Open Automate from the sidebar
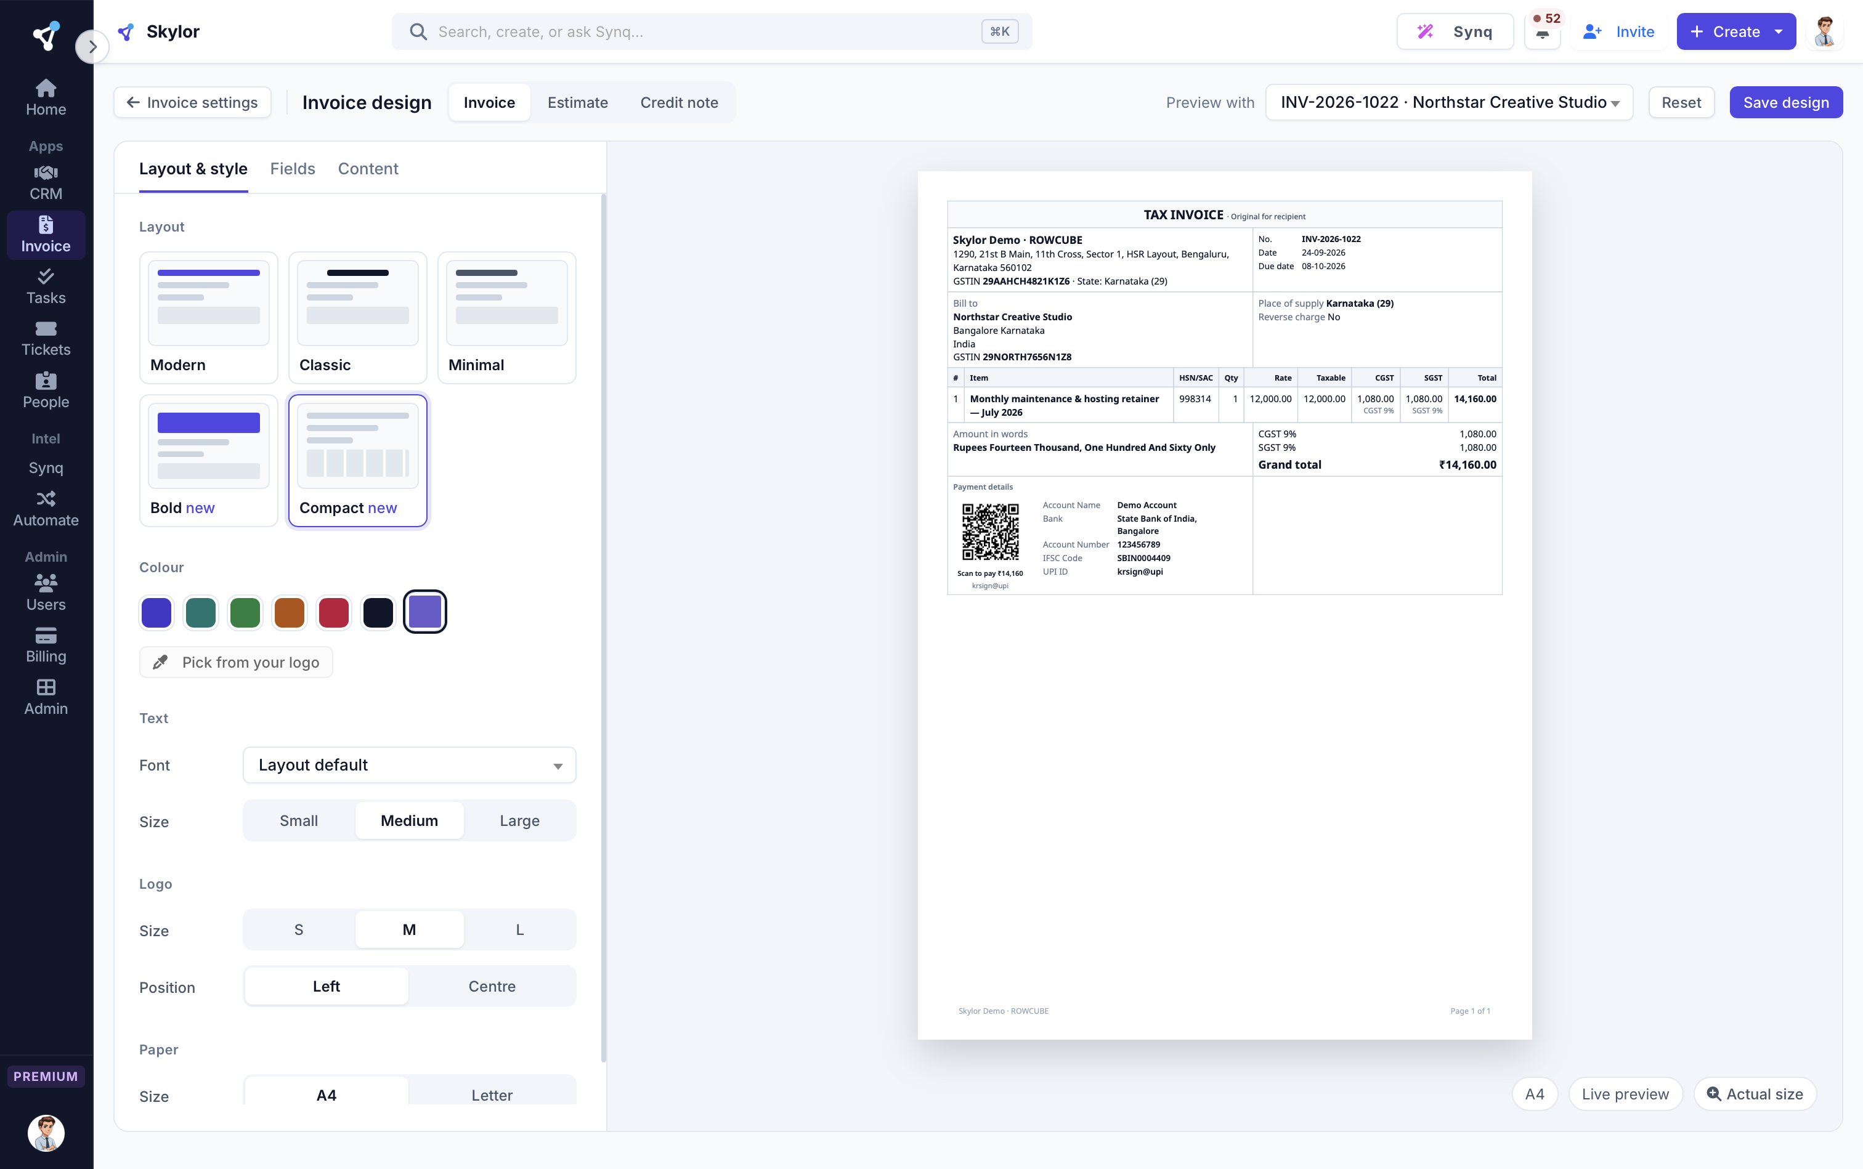The height and width of the screenshot is (1169, 1863). click(x=46, y=509)
